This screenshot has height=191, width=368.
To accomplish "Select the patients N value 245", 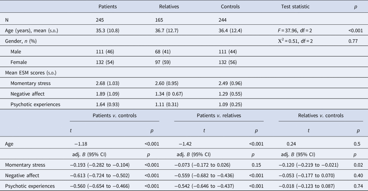I will tap(100, 19).
